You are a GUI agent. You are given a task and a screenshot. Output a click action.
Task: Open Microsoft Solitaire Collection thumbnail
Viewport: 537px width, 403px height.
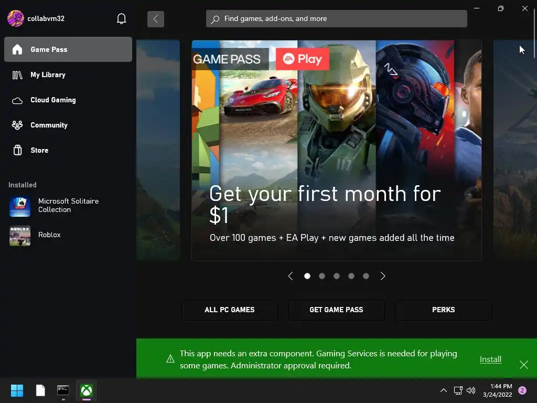pyautogui.click(x=20, y=207)
